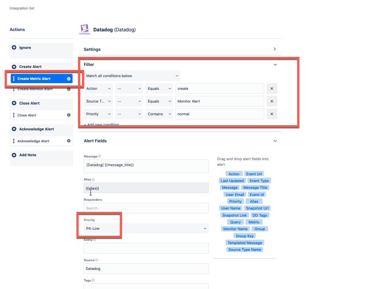This screenshot has width=375, height=289.
Task: Click the Last Updated field tag
Action: [232, 180]
